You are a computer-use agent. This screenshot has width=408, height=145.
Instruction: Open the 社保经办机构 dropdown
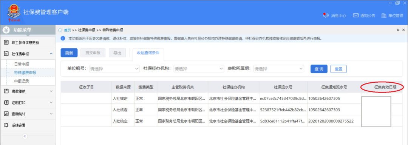pyautogui.click(x=199, y=69)
